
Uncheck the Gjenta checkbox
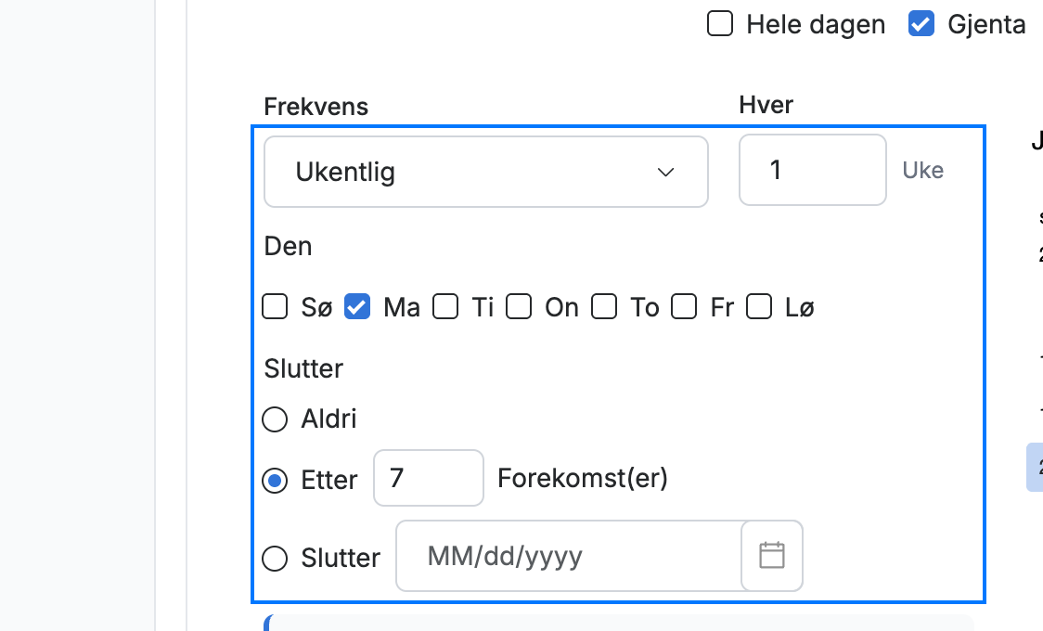click(x=921, y=24)
